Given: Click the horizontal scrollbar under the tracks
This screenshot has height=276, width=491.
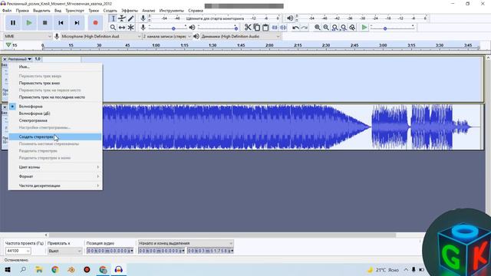Looking at the screenshot, I should (222, 235).
